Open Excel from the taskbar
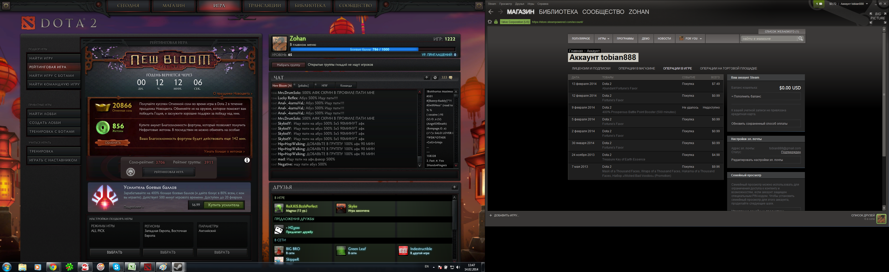The width and height of the screenshot is (889, 272). [132, 267]
